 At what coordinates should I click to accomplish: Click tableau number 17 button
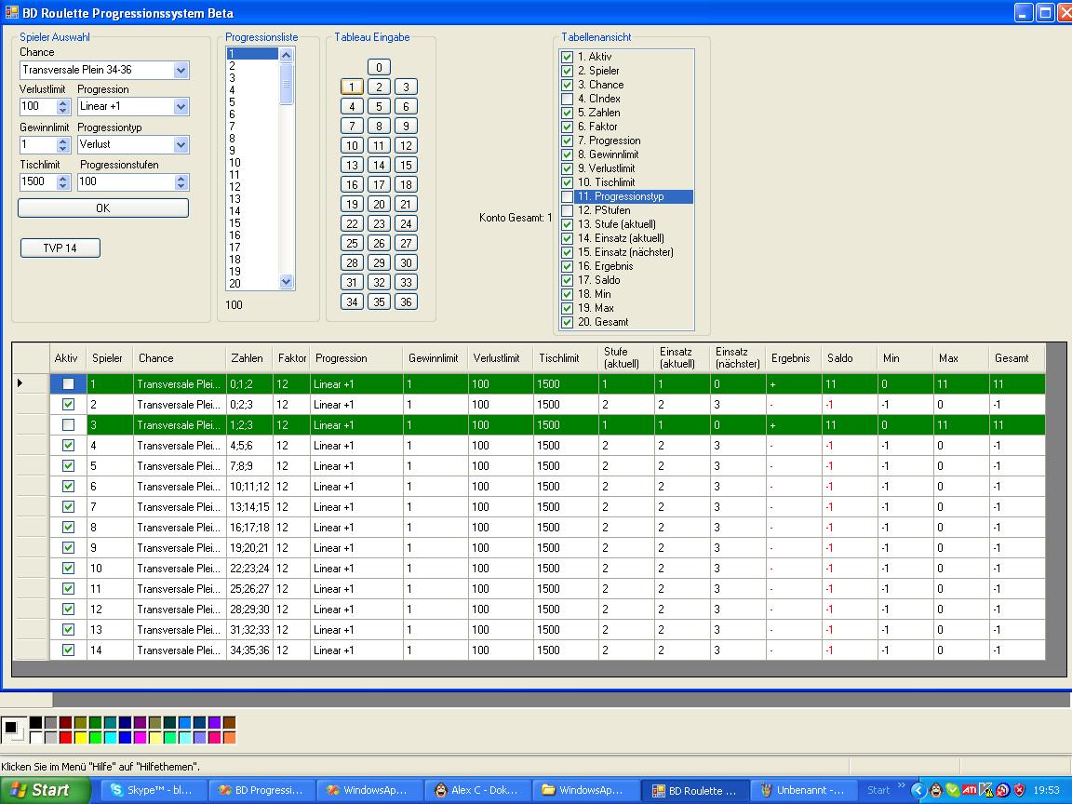[x=379, y=184]
